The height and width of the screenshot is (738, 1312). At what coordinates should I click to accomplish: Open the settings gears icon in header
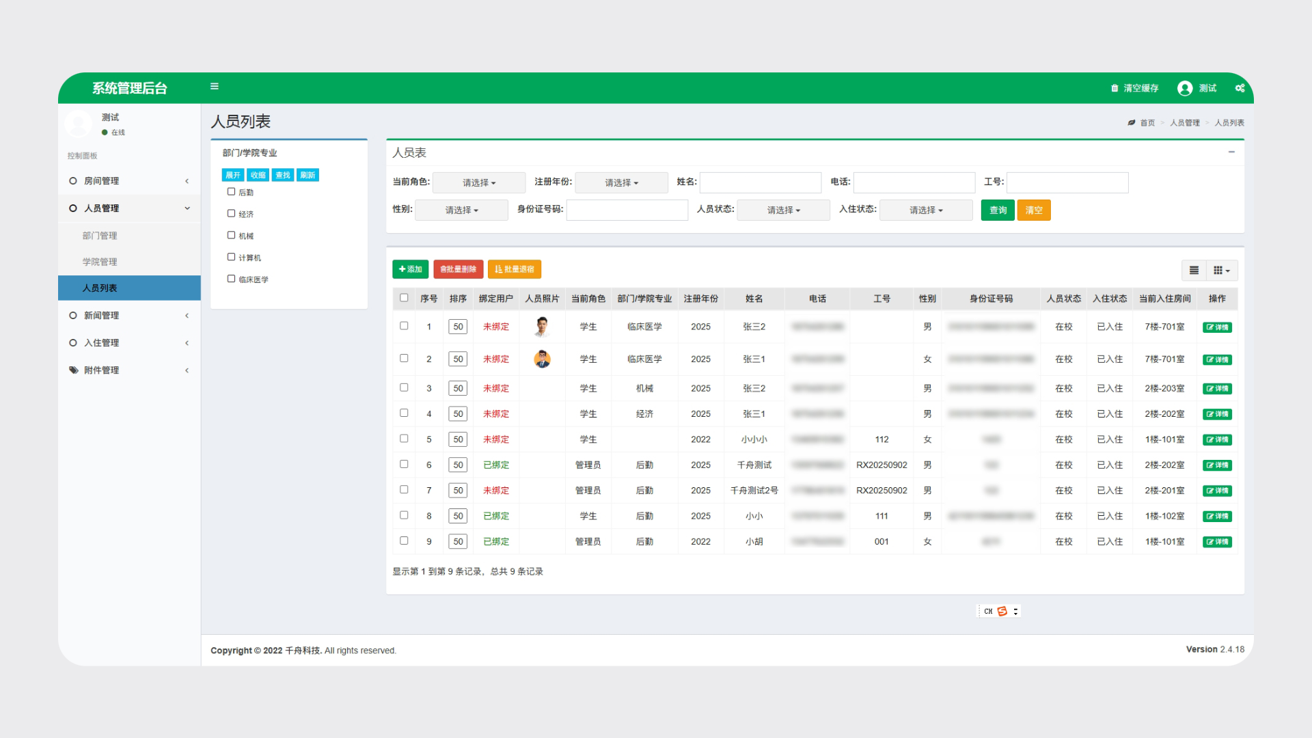[1240, 88]
